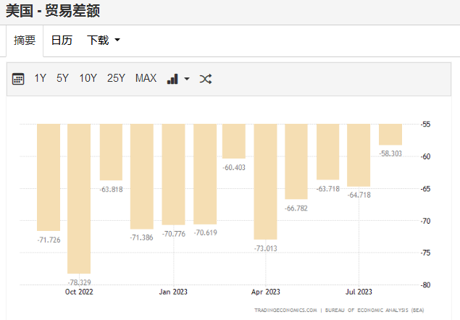Screen dimensions: 460x320
Task: Click the shuffle compare icon
Action: click(205, 79)
